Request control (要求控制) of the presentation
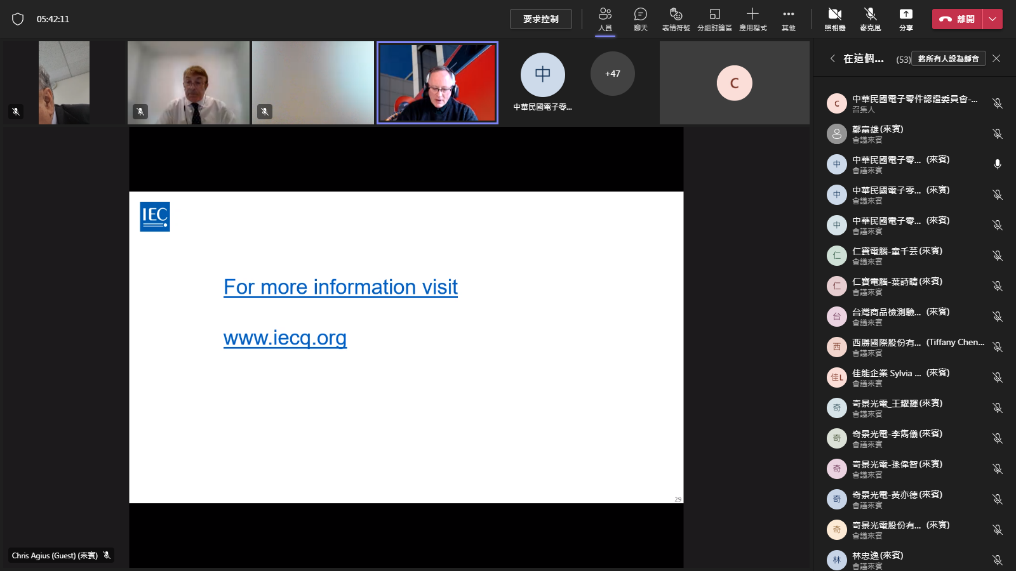Image resolution: width=1016 pixels, height=571 pixels. pyautogui.click(x=541, y=19)
